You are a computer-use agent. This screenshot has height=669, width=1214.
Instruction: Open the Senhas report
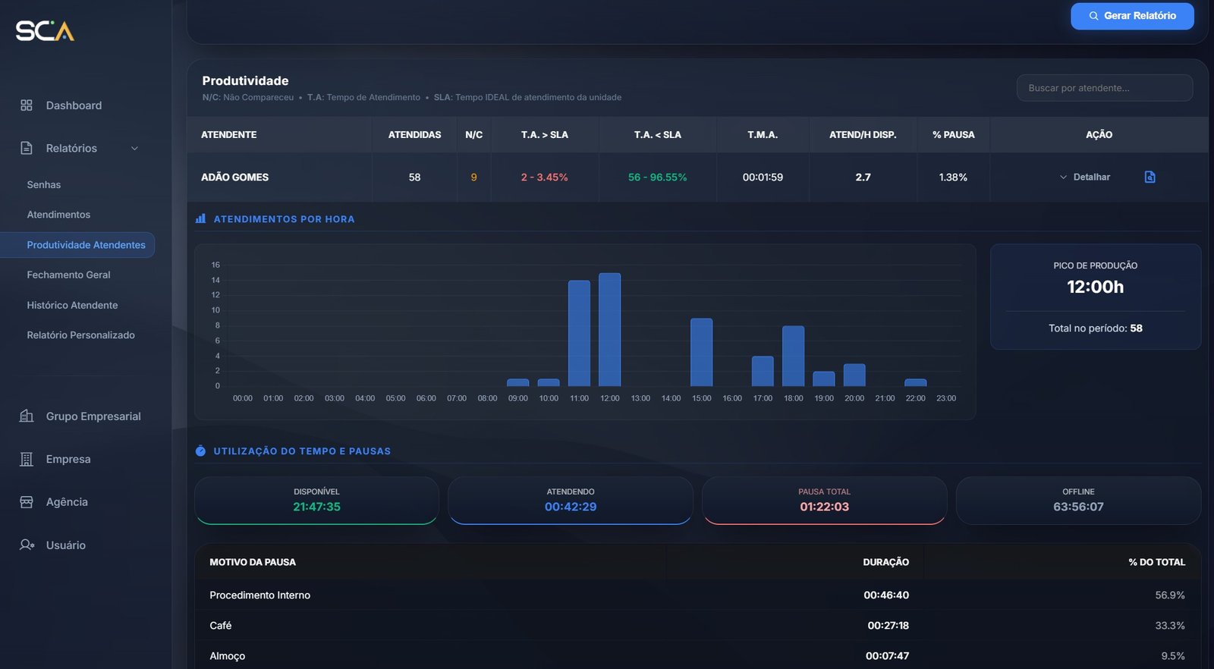tap(44, 185)
